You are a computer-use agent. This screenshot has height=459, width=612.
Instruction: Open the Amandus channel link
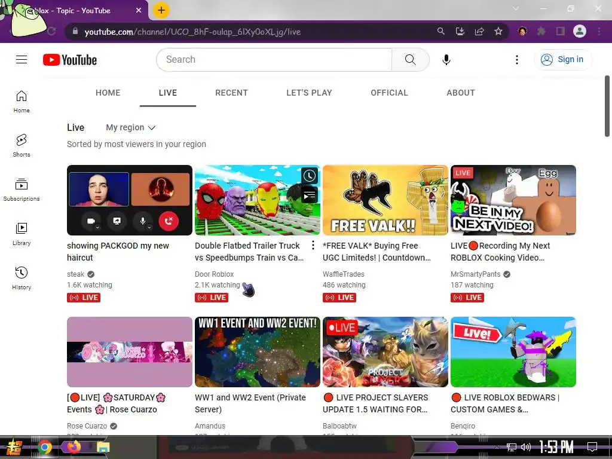[x=210, y=426]
